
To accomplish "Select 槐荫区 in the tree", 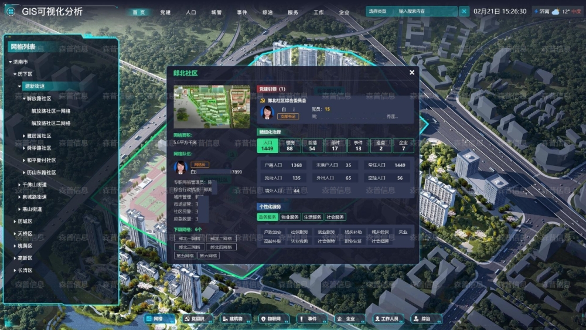I will tap(25, 246).
